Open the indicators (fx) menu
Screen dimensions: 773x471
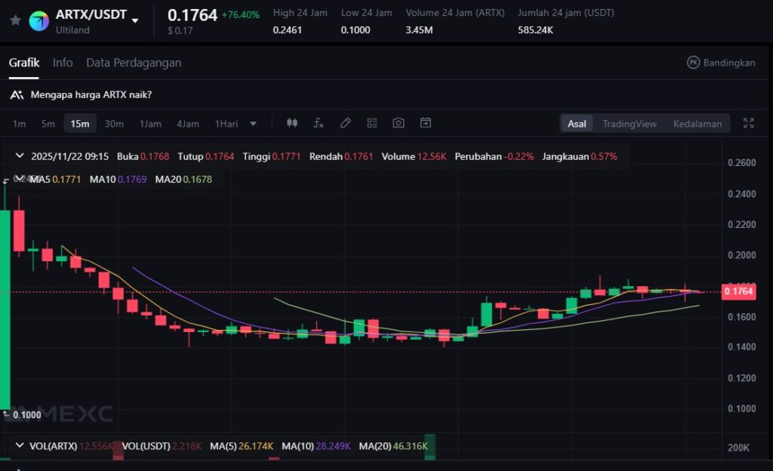(319, 123)
